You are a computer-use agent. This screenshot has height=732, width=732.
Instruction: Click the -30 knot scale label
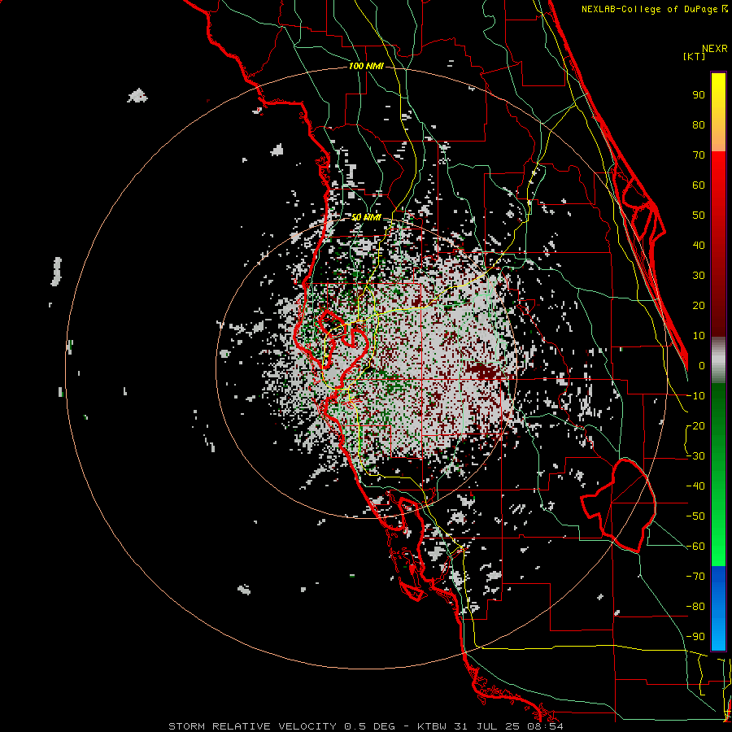(695, 456)
